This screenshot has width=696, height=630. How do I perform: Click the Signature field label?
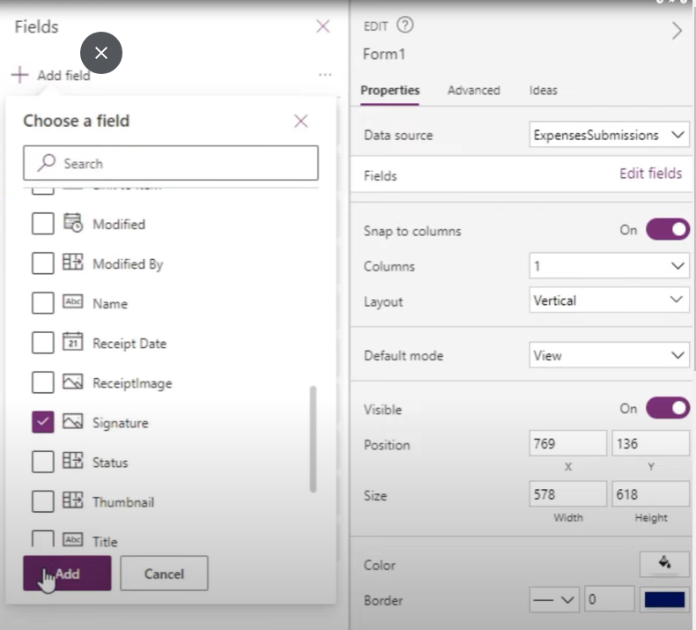121,423
